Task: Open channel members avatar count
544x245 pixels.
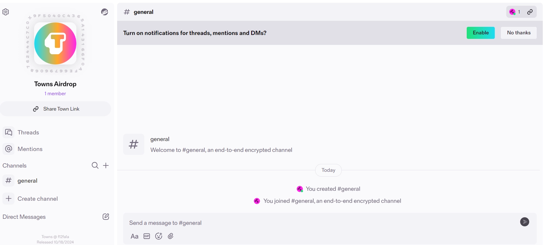Action: (515, 12)
